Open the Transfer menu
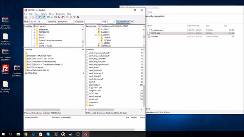The image size is (244, 137). click(x=44, y=14)
